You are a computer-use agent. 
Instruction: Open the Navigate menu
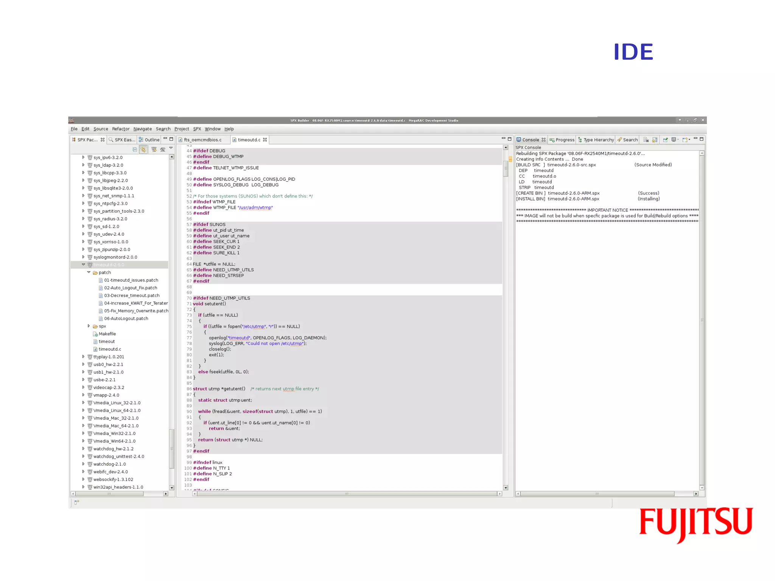[143, 129]
